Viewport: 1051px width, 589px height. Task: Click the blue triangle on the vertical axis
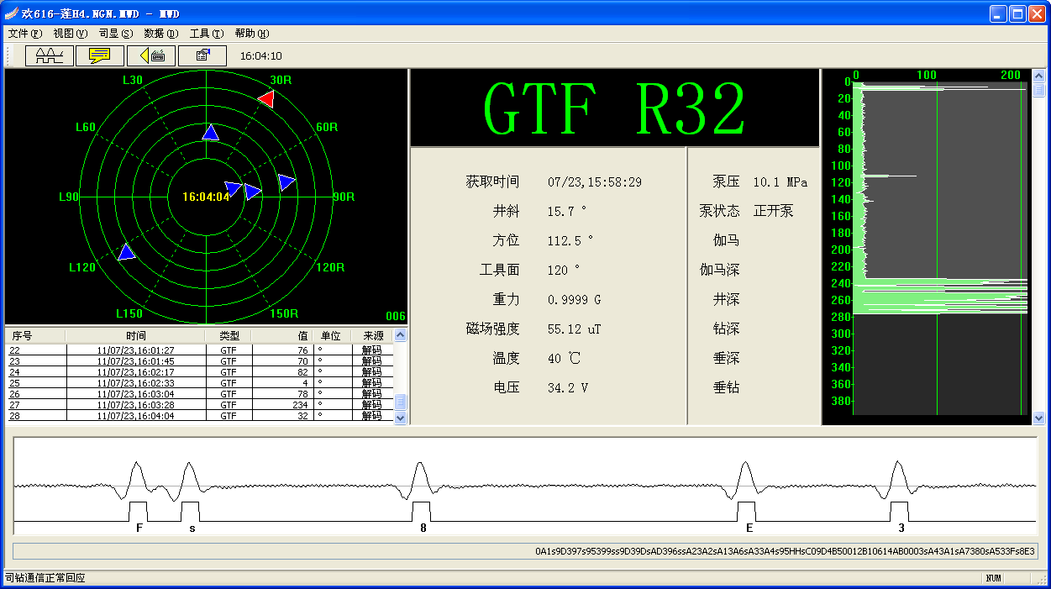pos(211,132)
